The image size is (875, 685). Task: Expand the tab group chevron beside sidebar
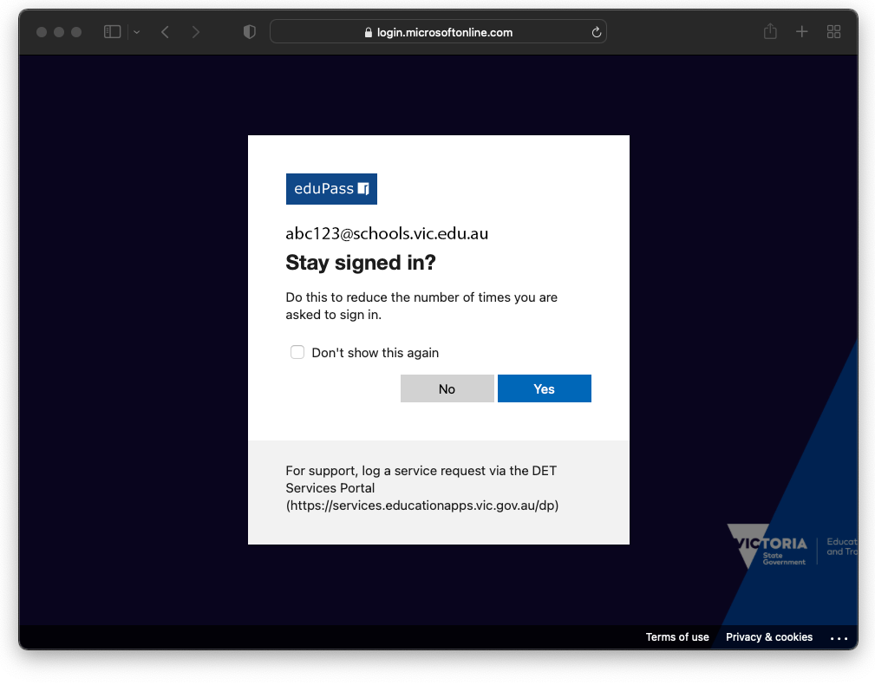(x=136, y=32)
